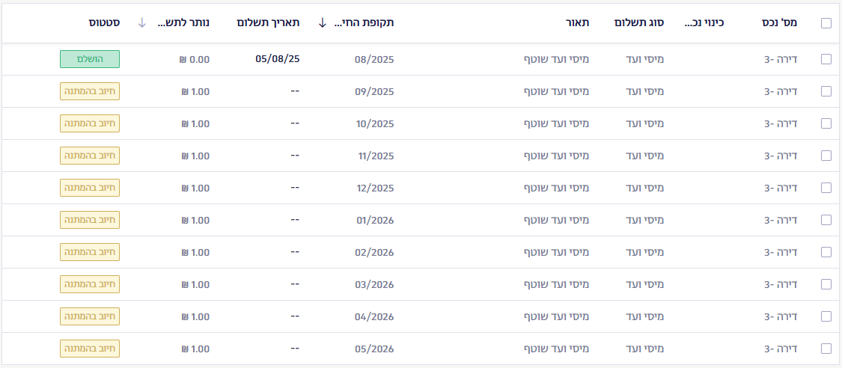Sort by the סטטוס column header

click(104, 23)
